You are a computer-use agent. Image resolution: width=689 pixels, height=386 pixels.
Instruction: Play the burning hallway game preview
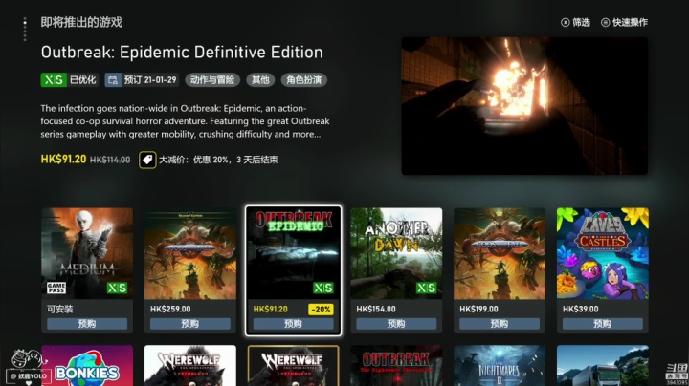[x=524, y=106]
